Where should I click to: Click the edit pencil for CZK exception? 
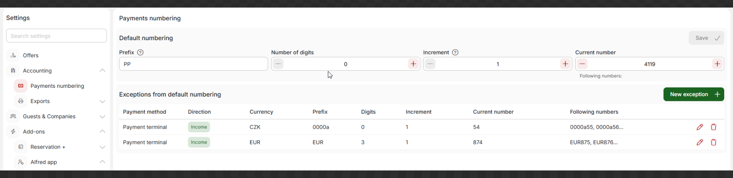point(700,127)
